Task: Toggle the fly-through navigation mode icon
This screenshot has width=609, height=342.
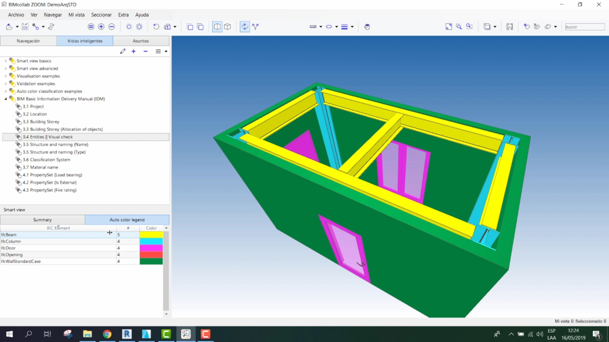Action: [x=256, y=27]
